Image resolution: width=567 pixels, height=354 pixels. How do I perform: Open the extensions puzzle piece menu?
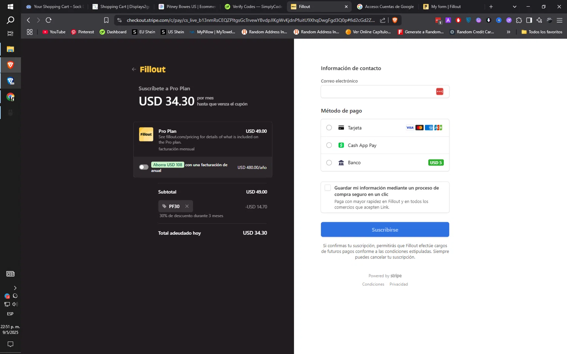(519, 20)
